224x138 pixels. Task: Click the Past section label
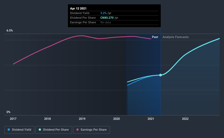155,37
